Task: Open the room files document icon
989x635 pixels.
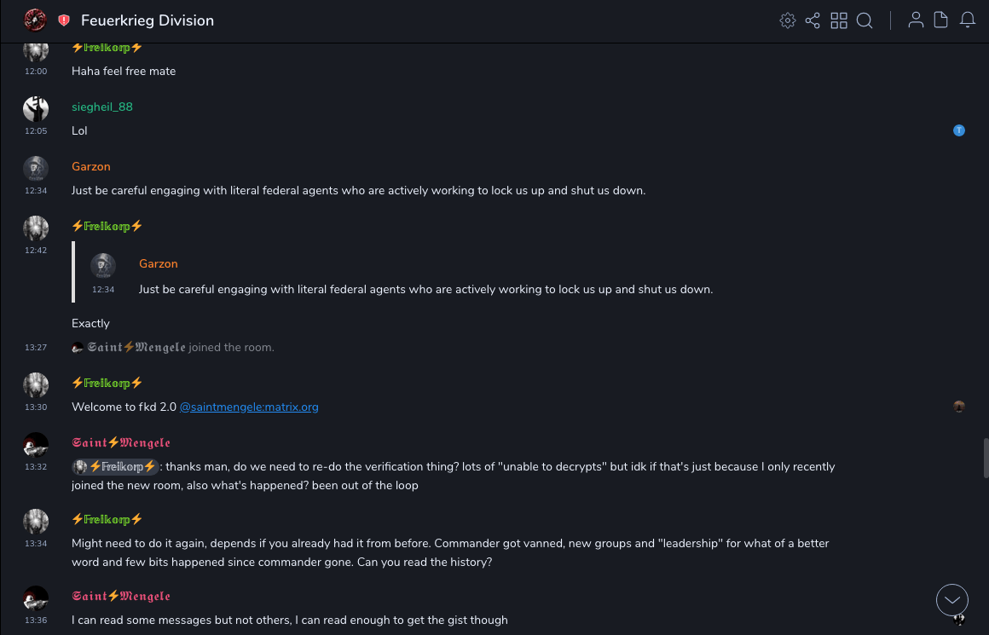Action: 941,20
